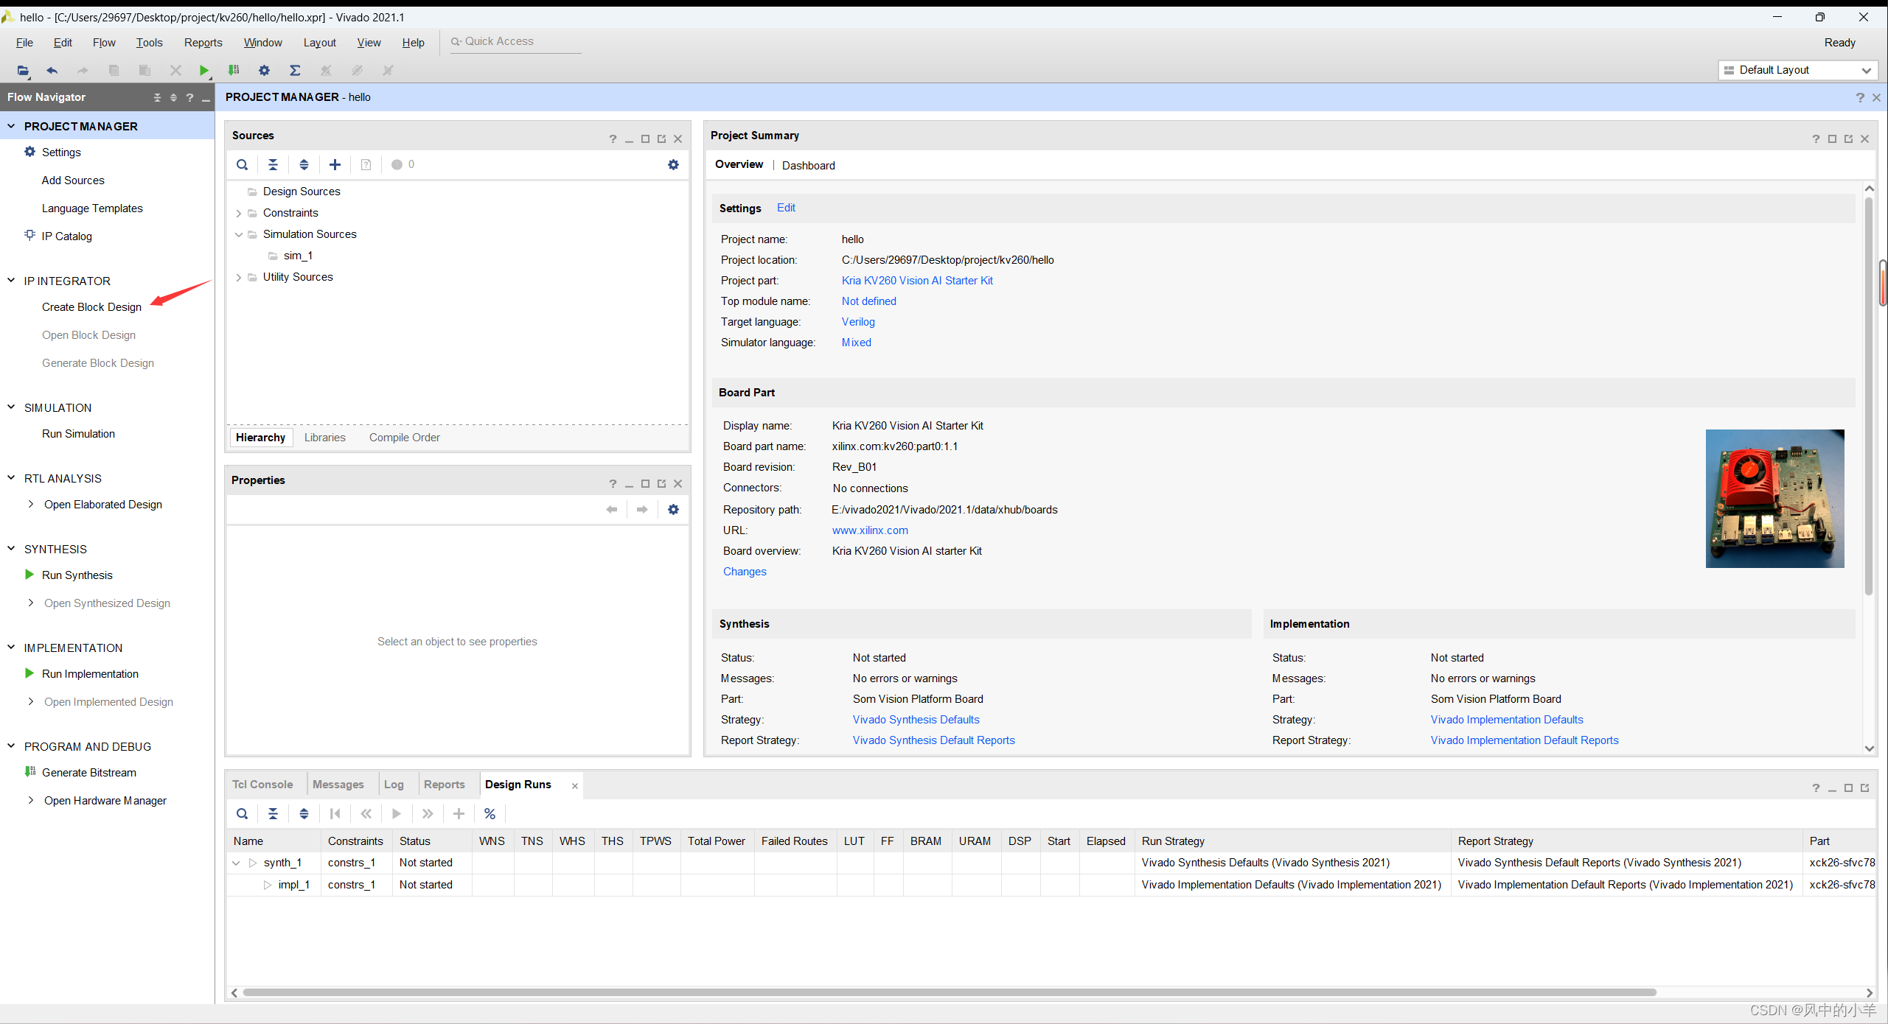Image resolution: width=1888 pixels, height=1024 pixels.
Task: Click the Add Sources plus icon
Action: click(x=335, y=164)
